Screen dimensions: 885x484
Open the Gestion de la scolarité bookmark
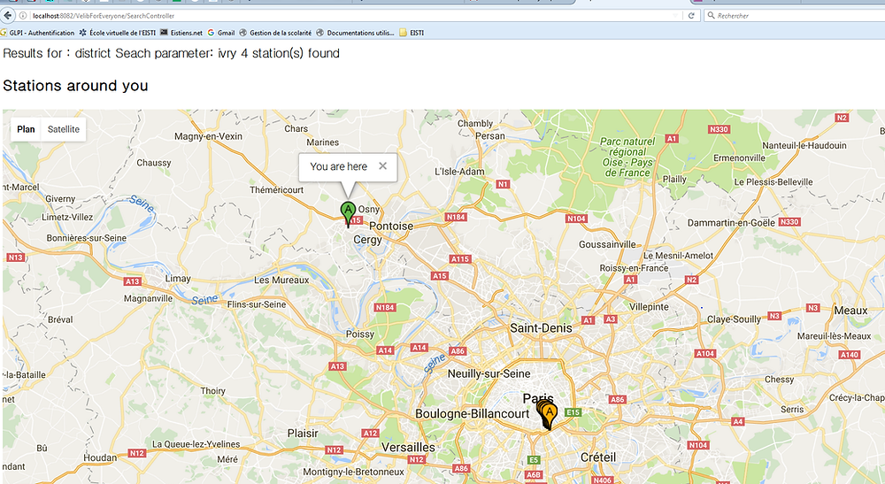275,33
